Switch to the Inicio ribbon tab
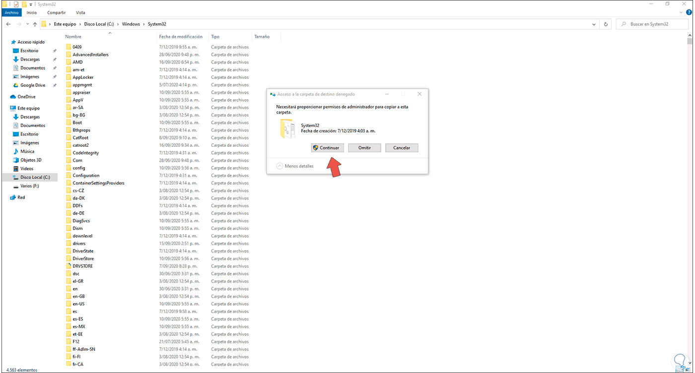The height and width of the screenshot is (373, 695). pos(32,12)
